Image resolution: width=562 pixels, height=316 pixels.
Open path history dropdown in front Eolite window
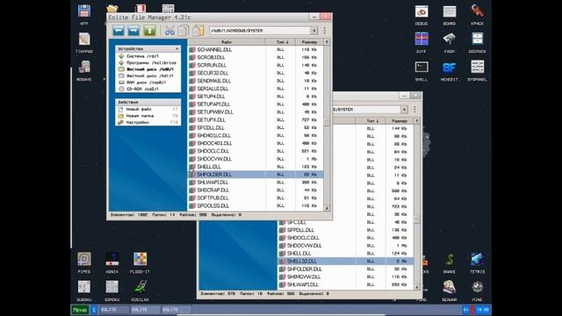point(314,31)
